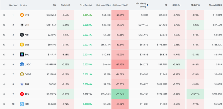
Task: Click the Thanh lý (24h) column header
Action: 215,5
